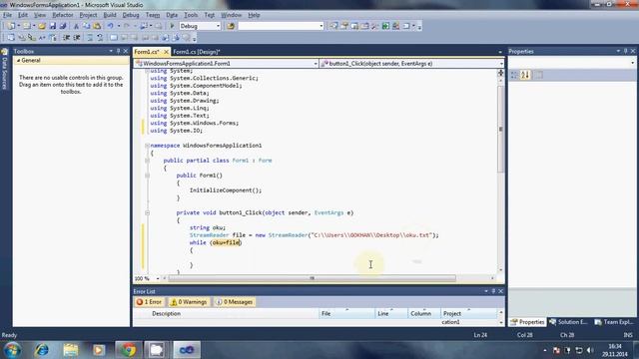The width and height of the screenshot is (639, 359).
Task: Sort Error List by File column
Action: click(x=346, y=313)
